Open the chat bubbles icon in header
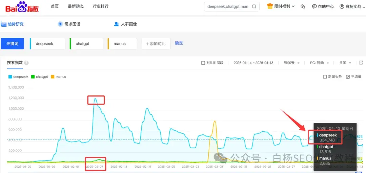This screenshot has height=173, width=366. 303,6
